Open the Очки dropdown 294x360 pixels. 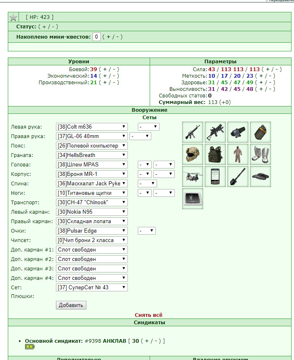point(92,231)
